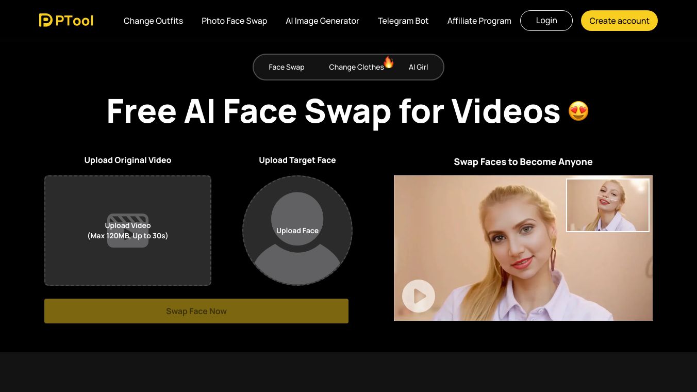Play the face swap demo video
This screenshot has height=392, width=697.
(418, 296)
